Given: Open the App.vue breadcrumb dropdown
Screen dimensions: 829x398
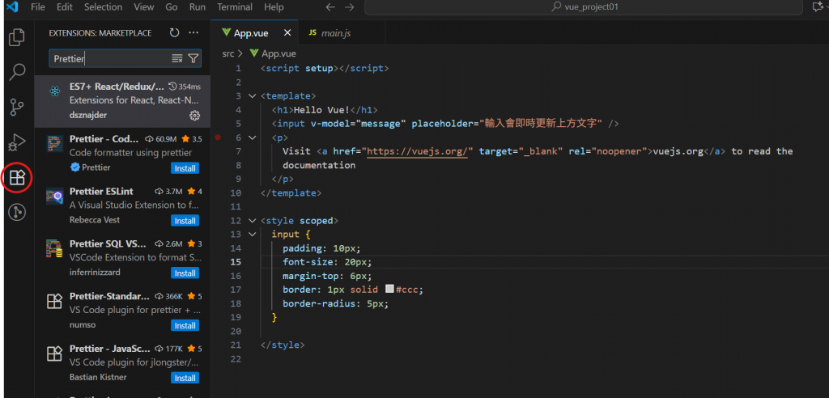Looking at the screenshot, I should tap(278, 53).
